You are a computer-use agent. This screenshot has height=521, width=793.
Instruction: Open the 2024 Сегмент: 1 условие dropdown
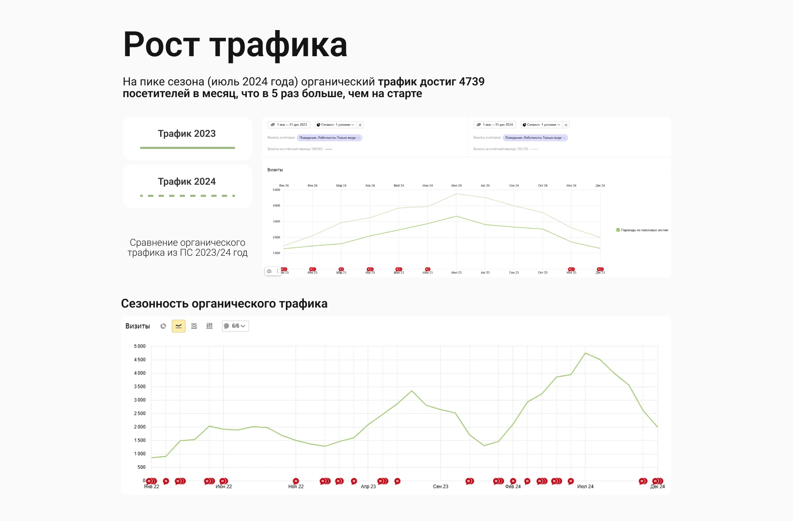541,125
